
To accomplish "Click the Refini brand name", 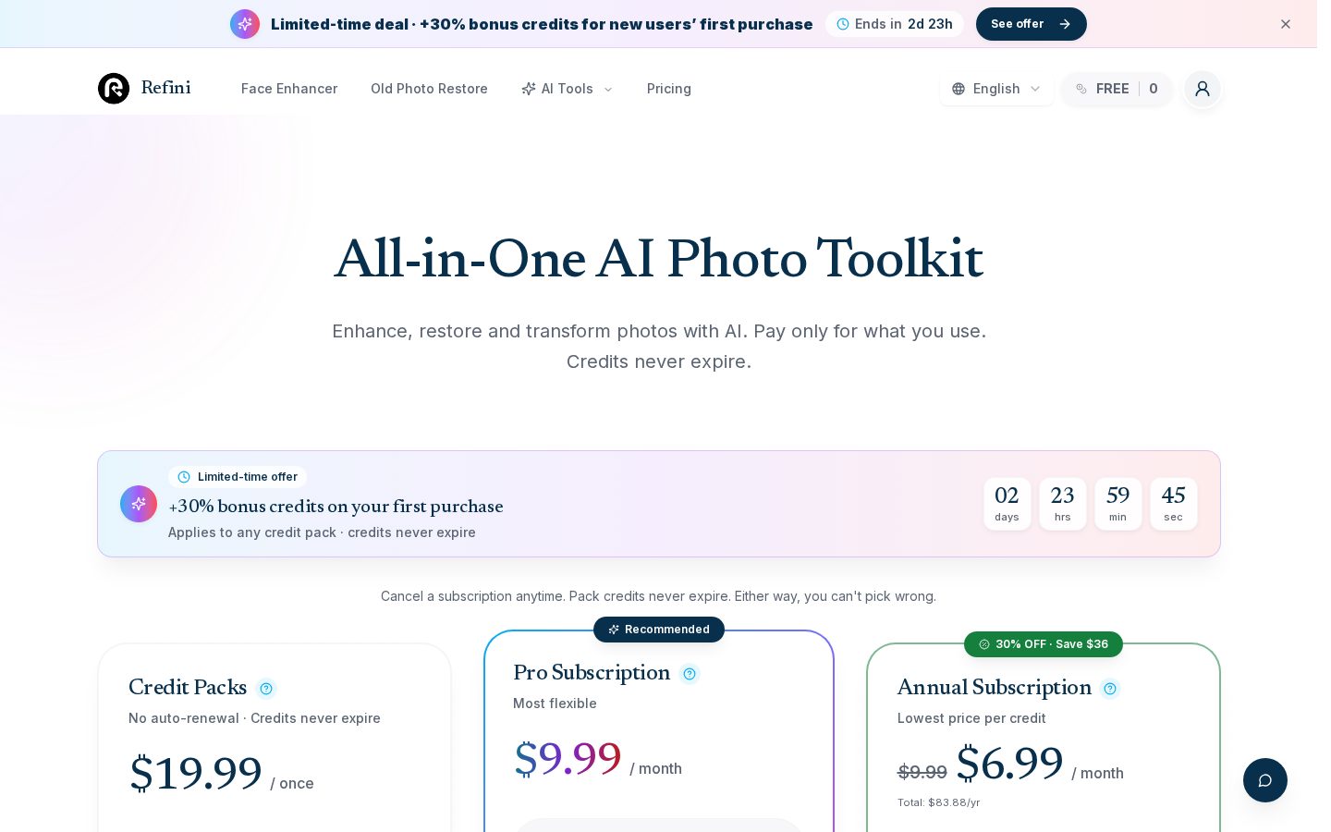I will coord(166,88).
